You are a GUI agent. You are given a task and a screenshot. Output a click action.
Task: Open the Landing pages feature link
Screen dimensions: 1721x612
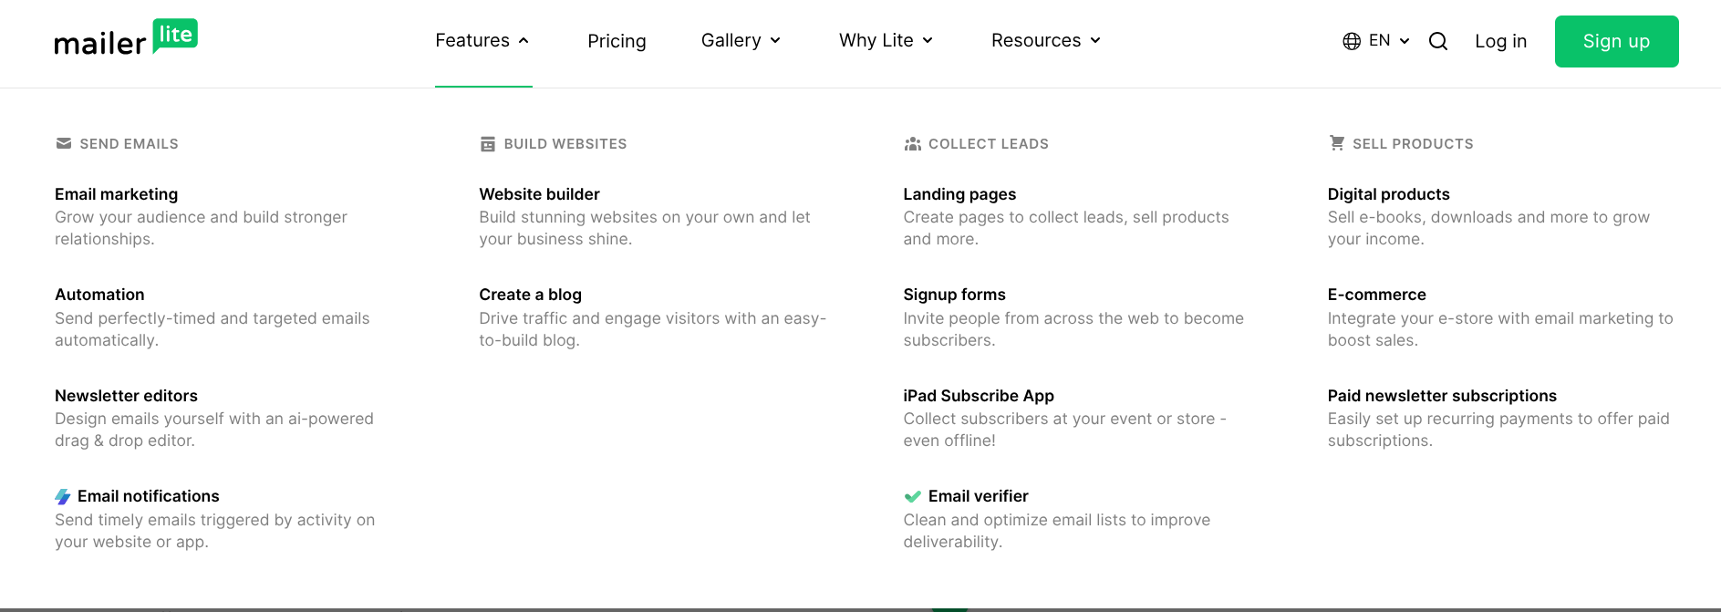959,194
